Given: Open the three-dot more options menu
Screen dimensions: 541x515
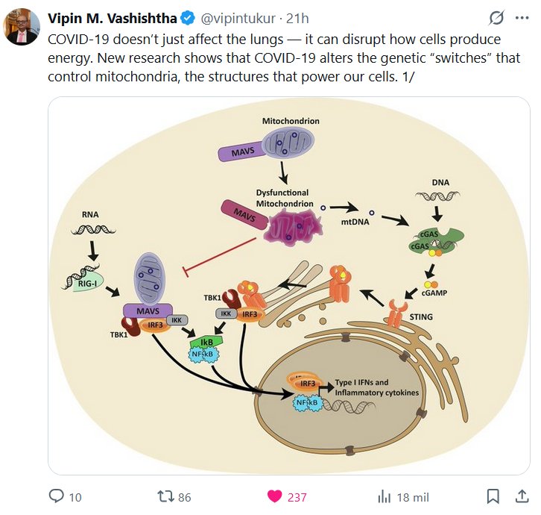Looking at the screenshot, I should click(x=521, y=17).
